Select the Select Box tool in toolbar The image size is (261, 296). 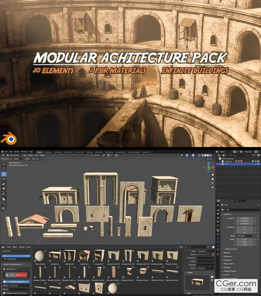coord(4,164)
